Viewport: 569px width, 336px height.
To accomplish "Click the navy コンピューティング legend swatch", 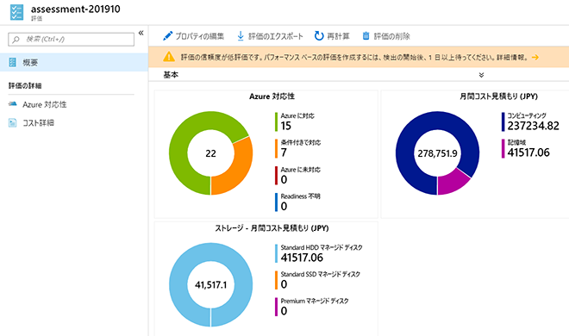I will 503,121.
